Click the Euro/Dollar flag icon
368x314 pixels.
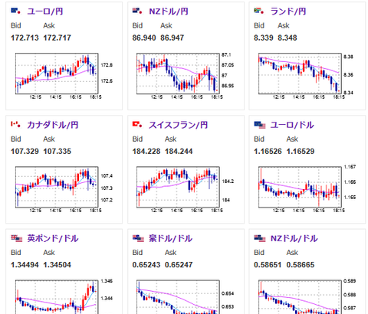click(260, 125)
